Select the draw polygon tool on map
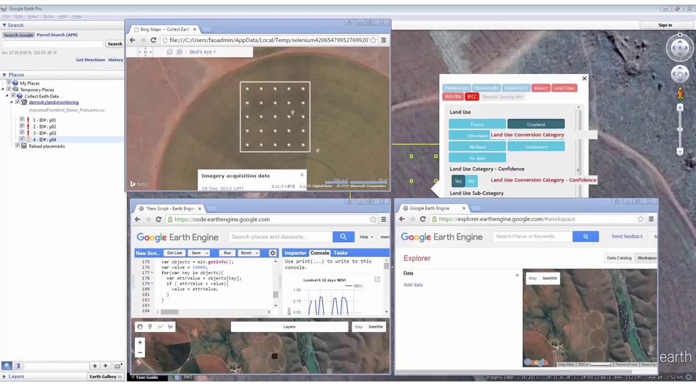The width and height of the screenshot is (696, 391). click(x=170, y=327)
